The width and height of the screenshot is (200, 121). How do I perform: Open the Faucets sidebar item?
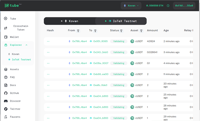pos(15,117)
